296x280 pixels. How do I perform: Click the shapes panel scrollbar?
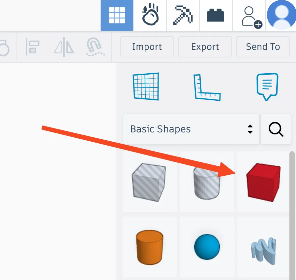[x=292, y=216]
